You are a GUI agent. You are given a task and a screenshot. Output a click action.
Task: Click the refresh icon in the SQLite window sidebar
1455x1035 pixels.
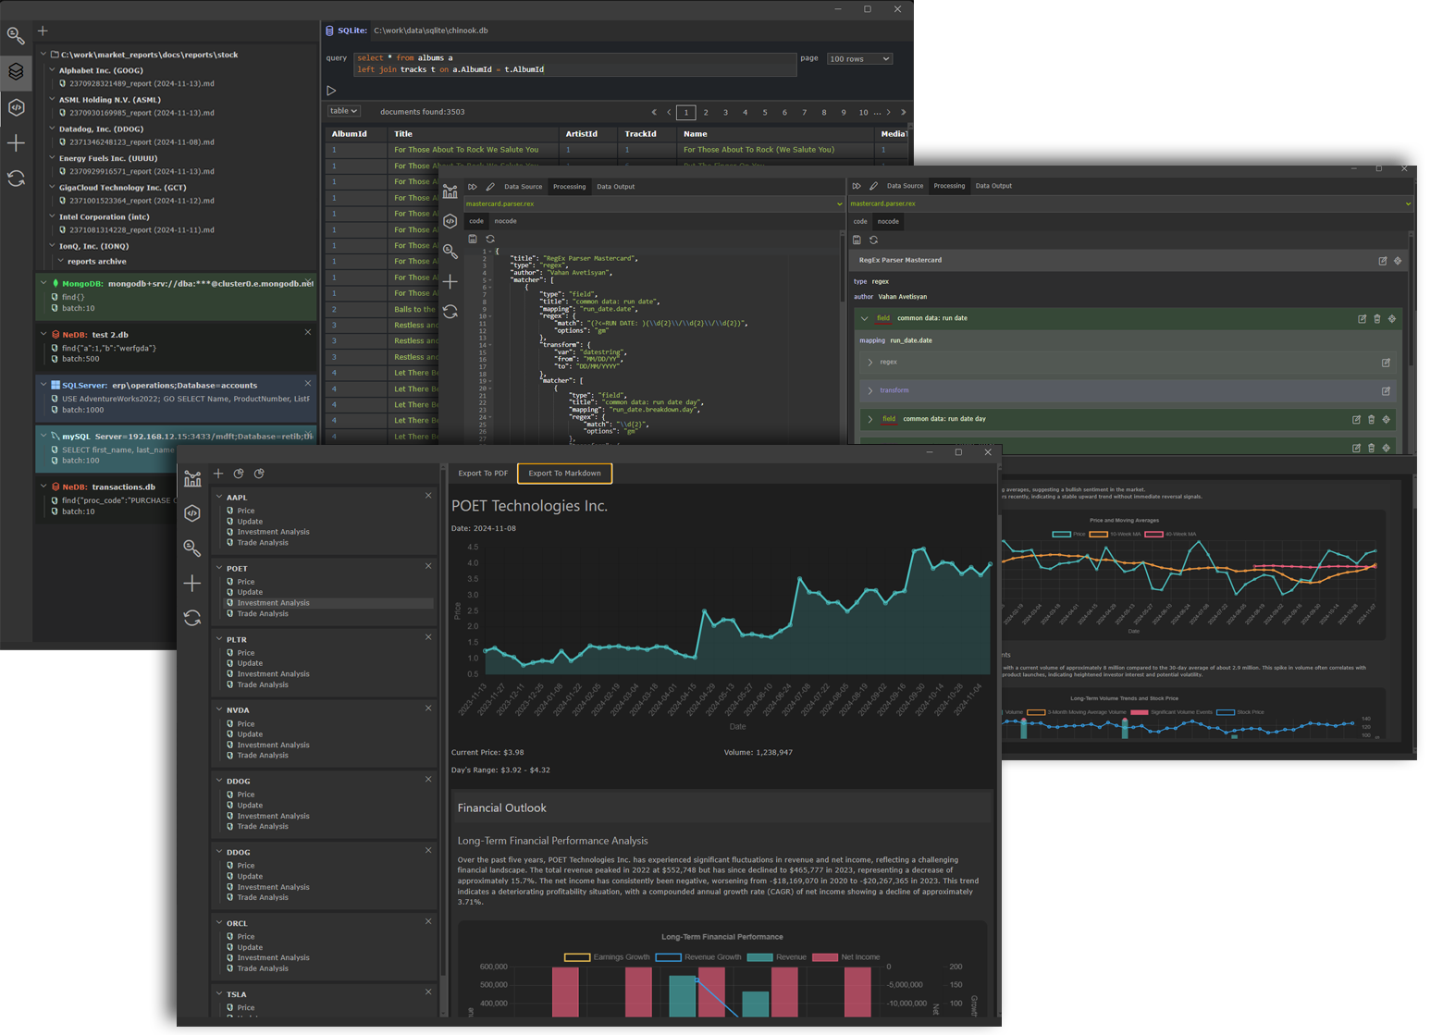tap(16, 179)
